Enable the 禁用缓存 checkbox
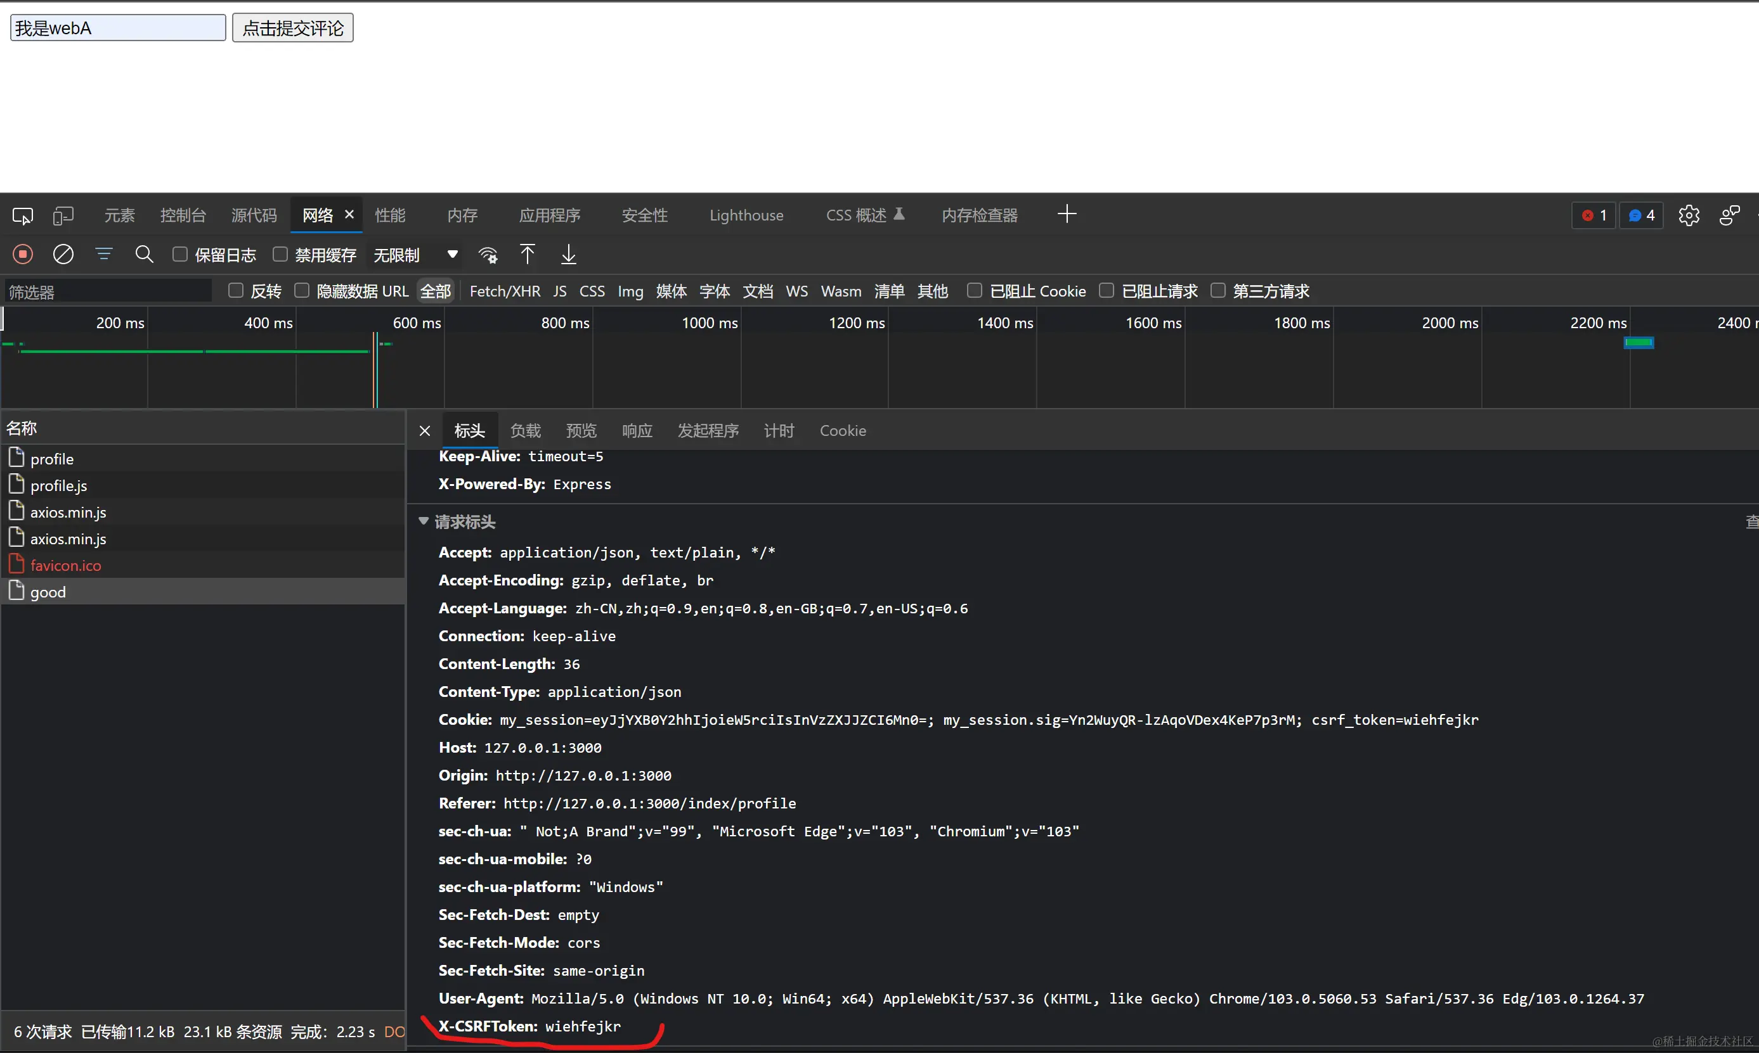Image resolution: width=1759 pixels, height=1053 pixels. tap(280, 254)
